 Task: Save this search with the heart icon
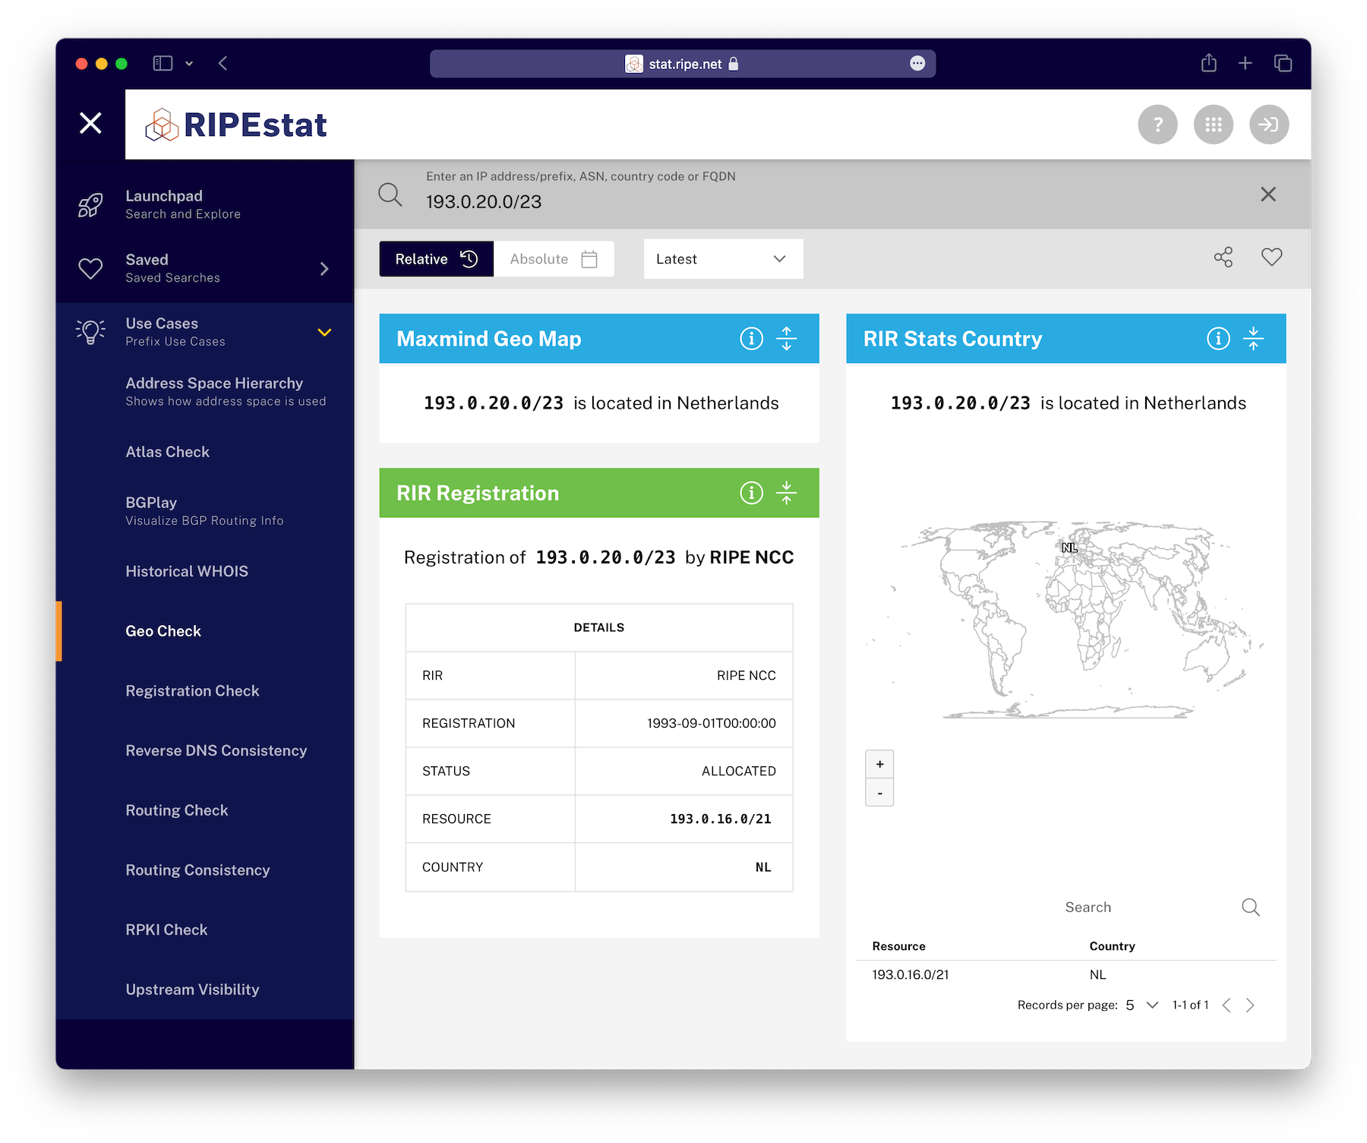[x=1272, y=257]
